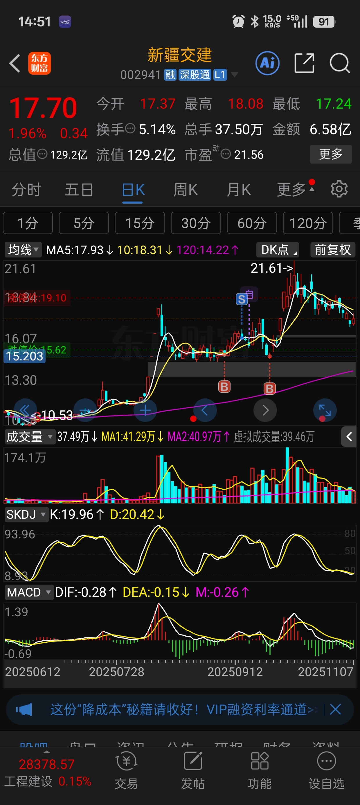Image resolution: width=360 pixels, height=805 pixels.
Task: Switch to 五日 tab
Action: pos(79,190)
